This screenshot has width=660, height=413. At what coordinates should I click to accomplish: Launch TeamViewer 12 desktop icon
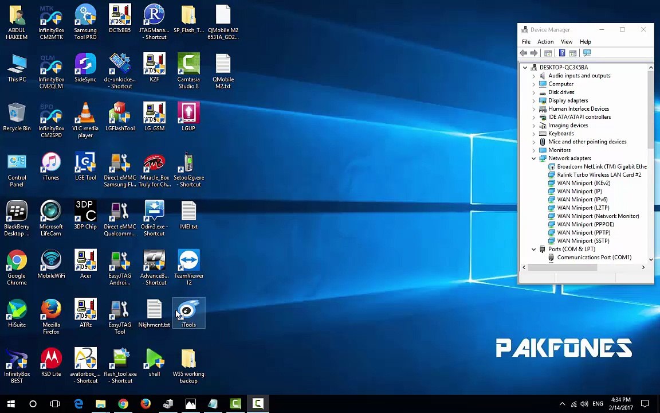click(x=188, y=267)
